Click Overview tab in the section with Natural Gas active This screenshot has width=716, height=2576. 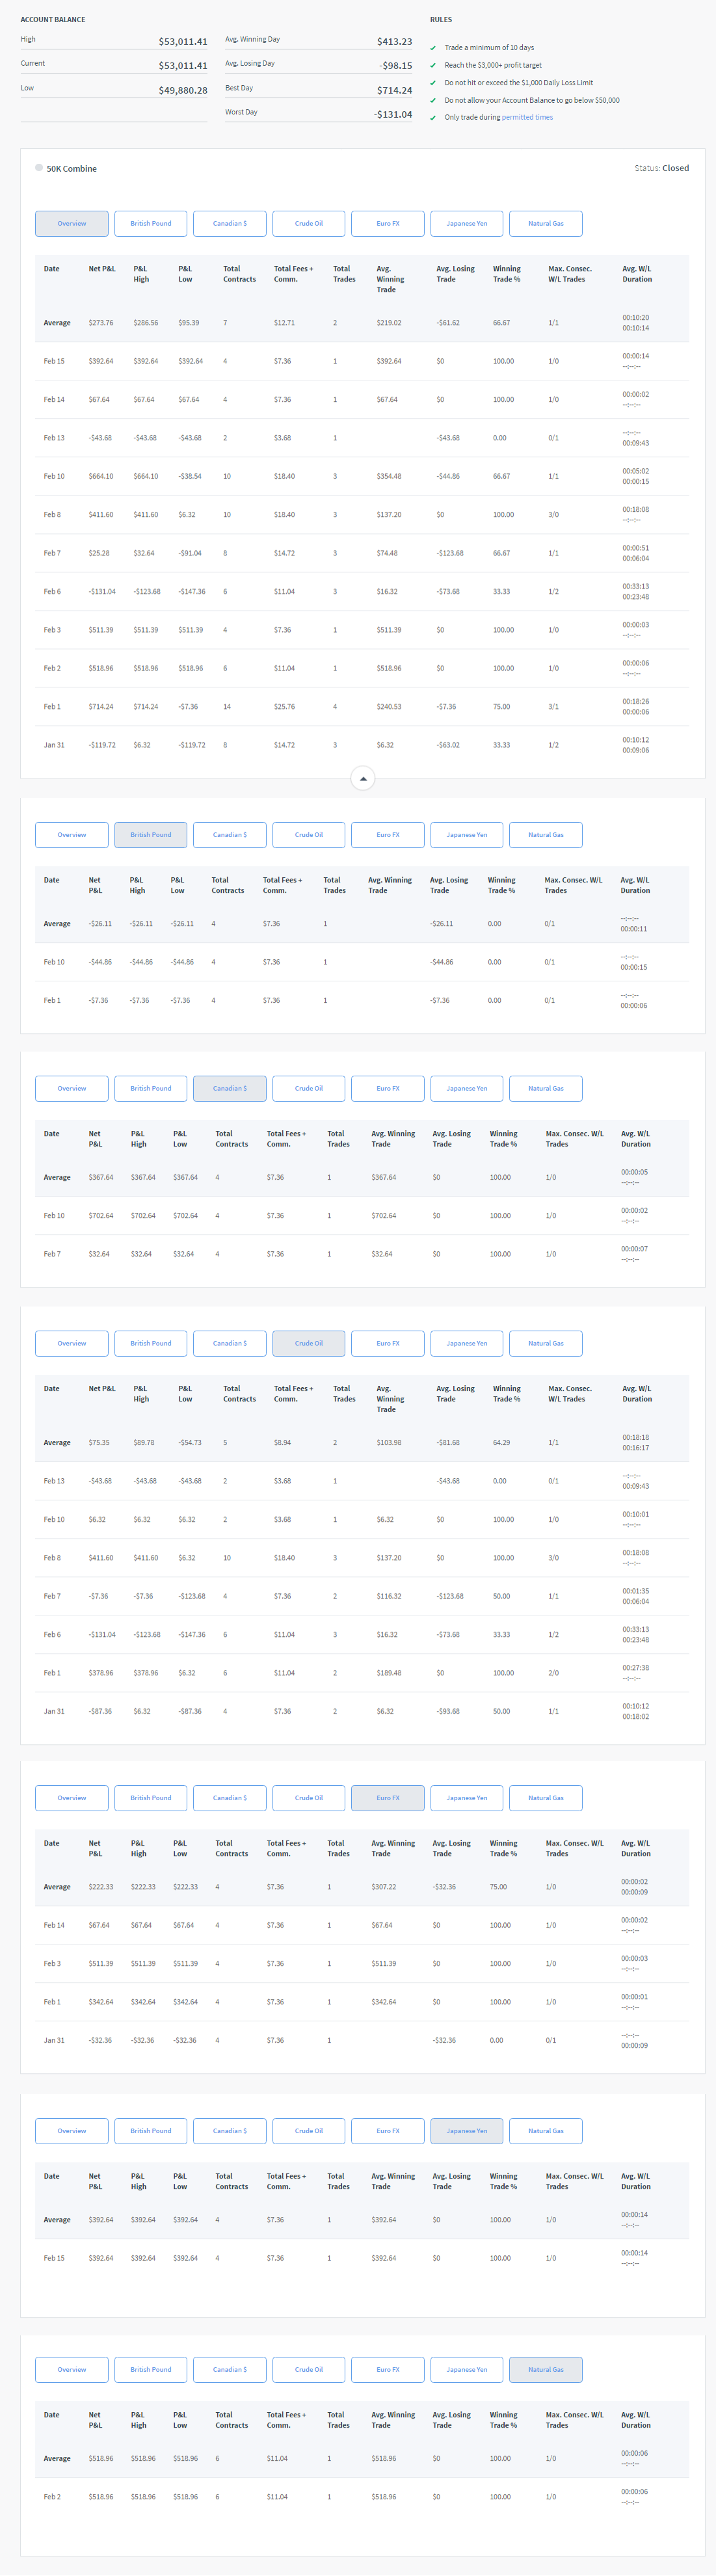(x=71, y=2369)
